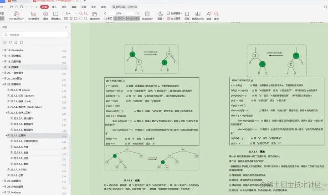Open the 页面 ribbon tab

click(84, 7)
